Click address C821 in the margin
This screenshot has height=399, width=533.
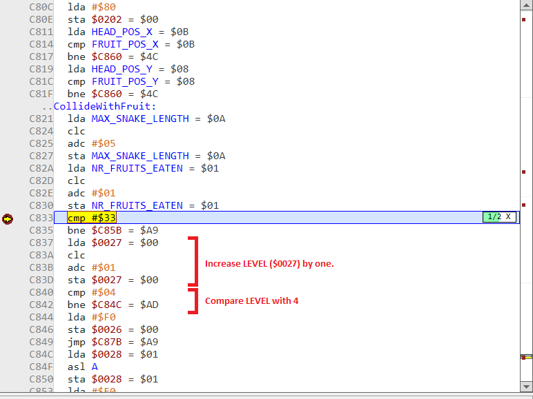[x=41, y=119]
